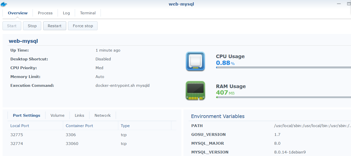
Task: Click the CPU usage progress bar
Action: click(x=284, y=67)
